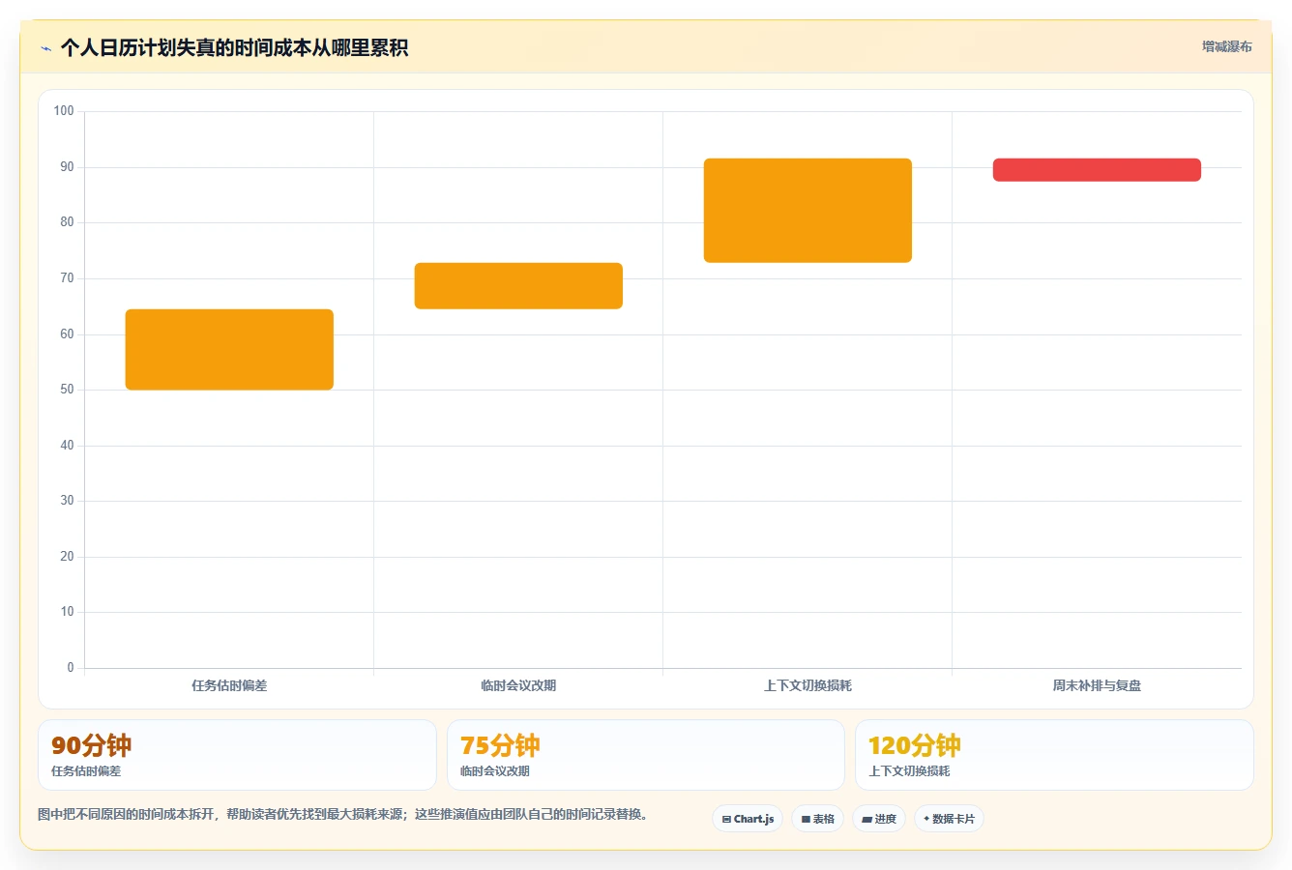Viewport: 1292px width, 870px height.
Task: Click the chart title 个人日历计划失真的时间成本从哪里累积
Action: pyautogui.click(x=234, y=48)
